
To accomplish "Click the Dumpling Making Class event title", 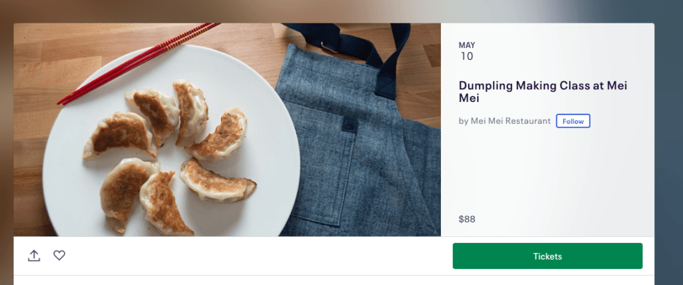I will pyautogui.click(x=543, y=92).
